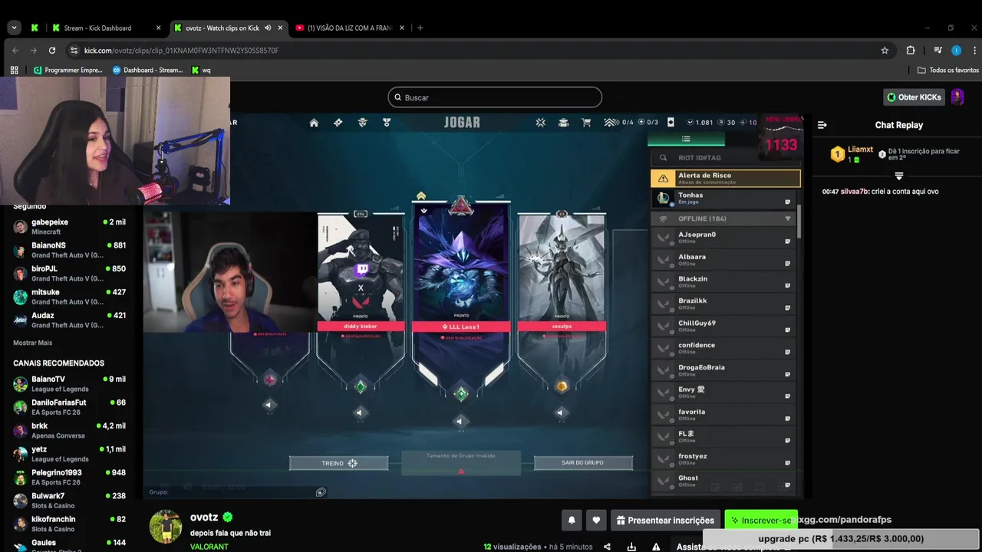
Task: Open the Chrome apps grid shortcut
Action: [x=14, y=70]
